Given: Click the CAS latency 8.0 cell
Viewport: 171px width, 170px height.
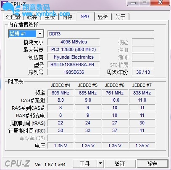Looking at the screenshot, I should pos(61,100).
